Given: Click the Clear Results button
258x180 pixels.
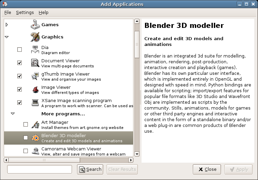Looking at the screenshot, I should (122, 169).
